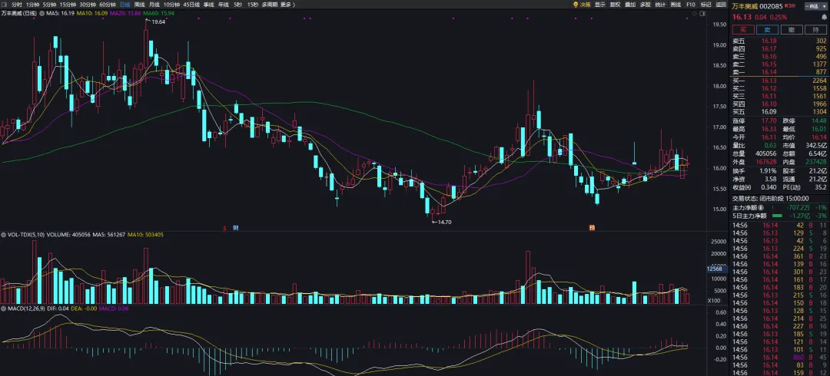Click the 14.70 low price label on chart
The image size is (830, 376).
(x=444, y=222)
